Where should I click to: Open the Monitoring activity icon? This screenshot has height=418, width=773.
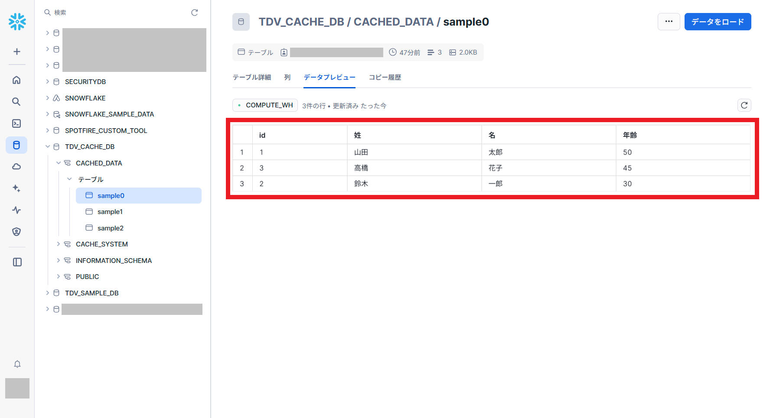[x=16, y=210]
